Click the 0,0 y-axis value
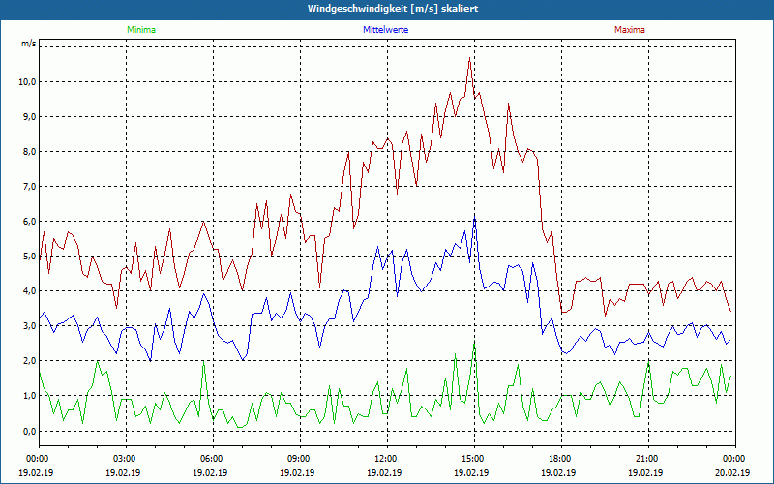 [30, 431]
